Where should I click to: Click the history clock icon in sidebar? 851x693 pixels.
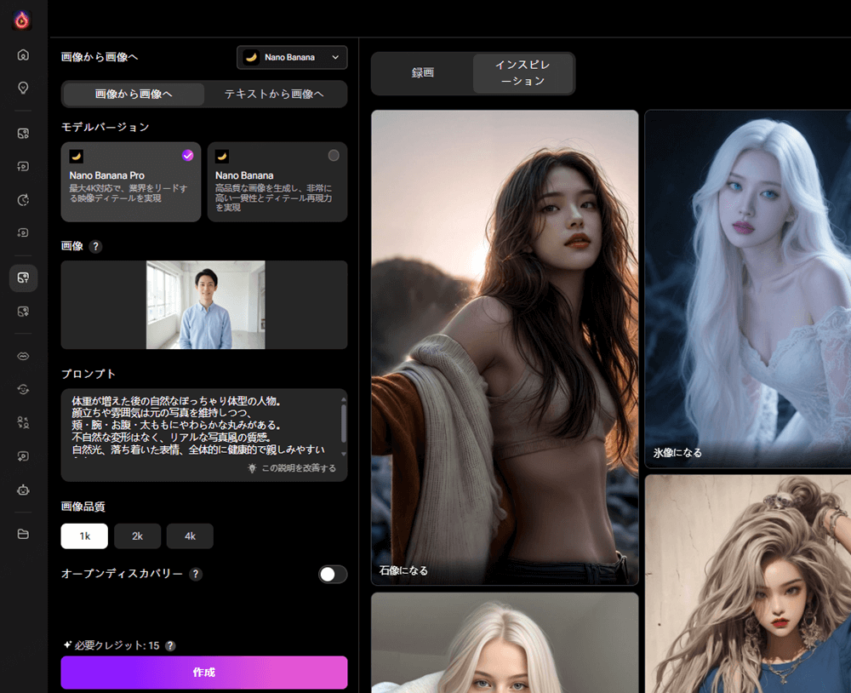pos(23,200)
